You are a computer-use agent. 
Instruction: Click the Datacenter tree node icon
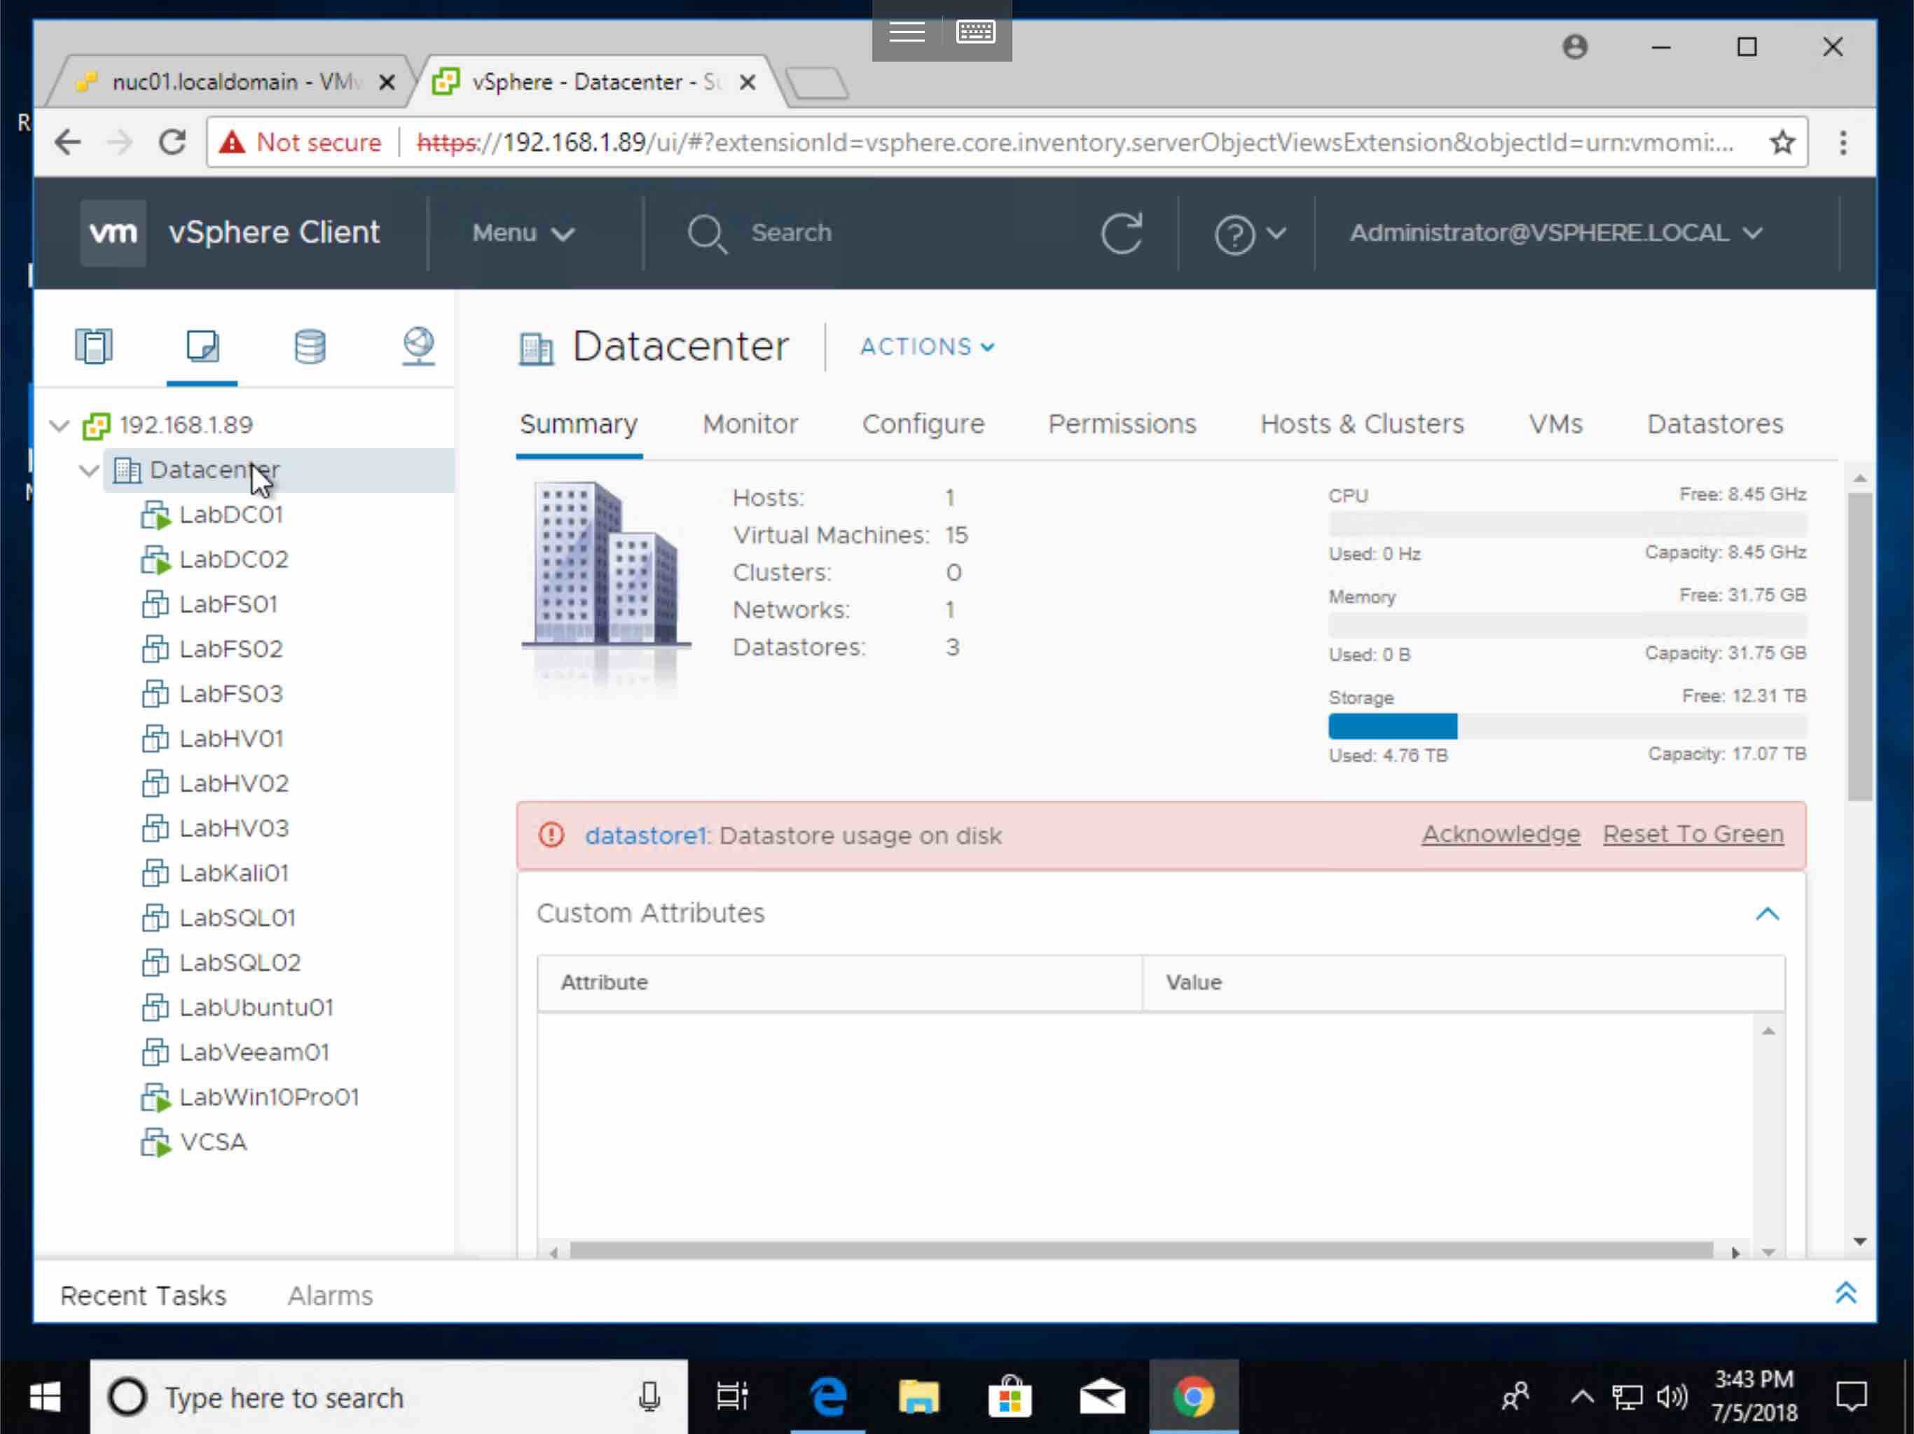128,471
